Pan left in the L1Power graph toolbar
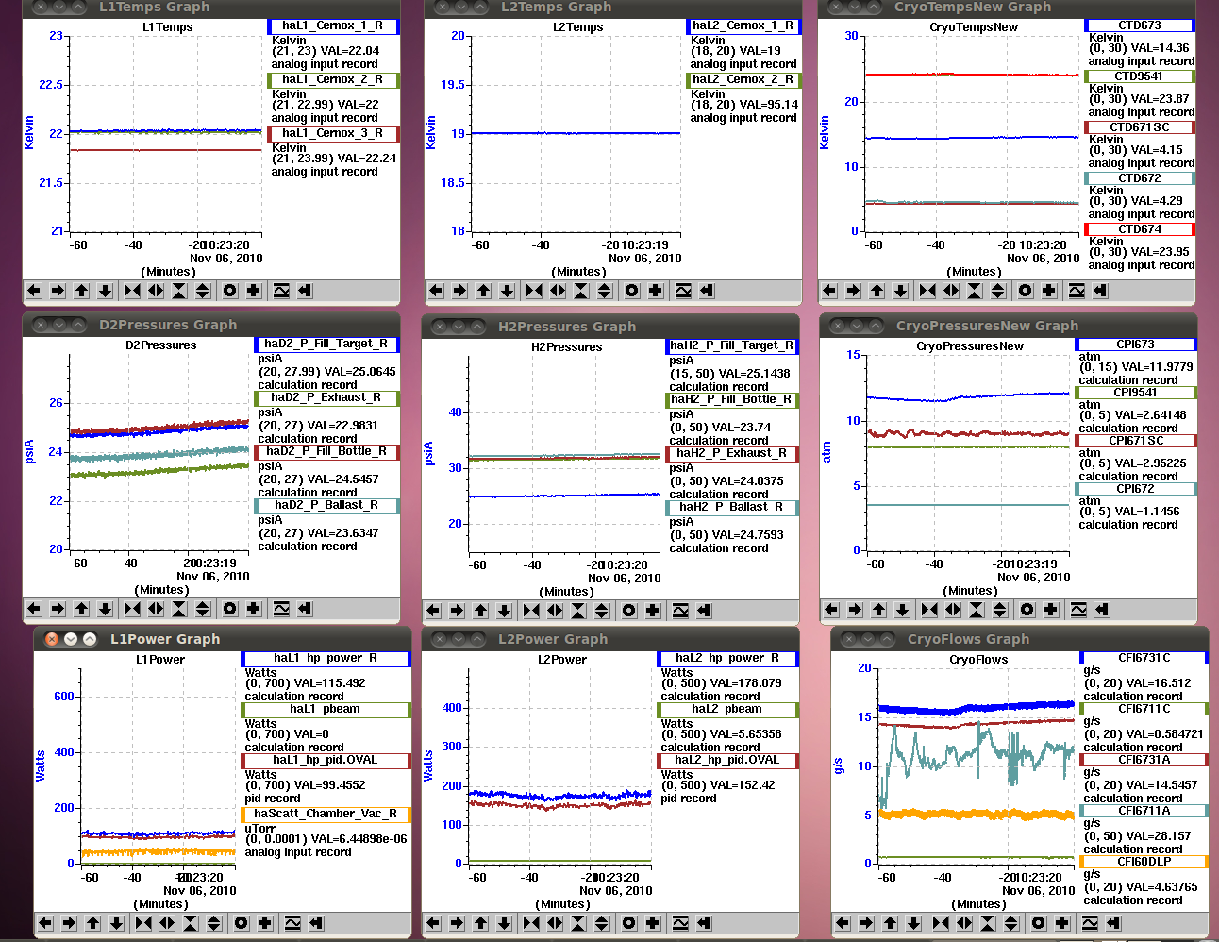 coord(45,922)
